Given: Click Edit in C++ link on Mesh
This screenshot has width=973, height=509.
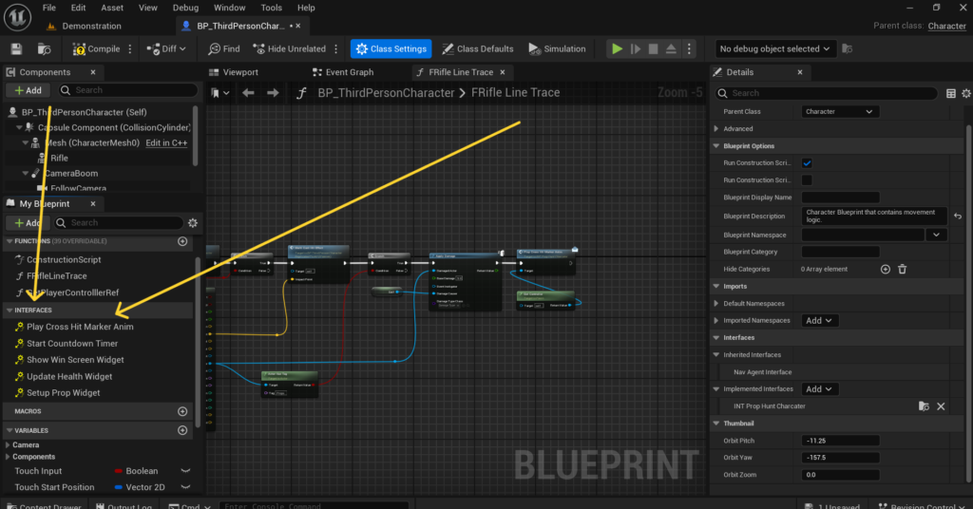Looking at the screenshot, I should pos(166,142).
